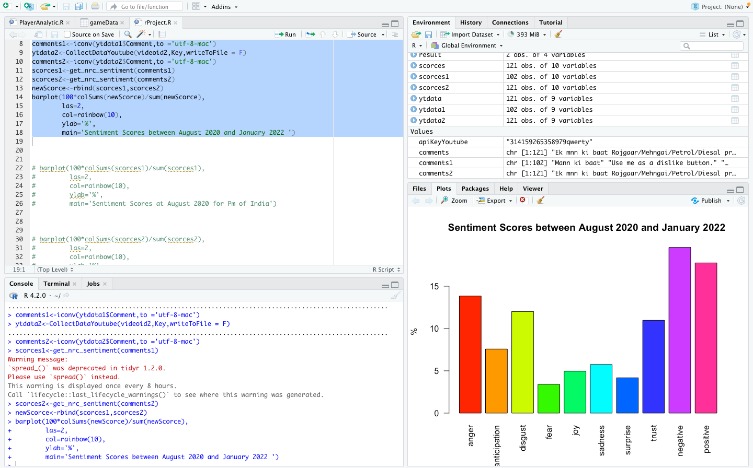The image size is (753, 468).
Task: Click the New File plus icon
Action: 6,6
